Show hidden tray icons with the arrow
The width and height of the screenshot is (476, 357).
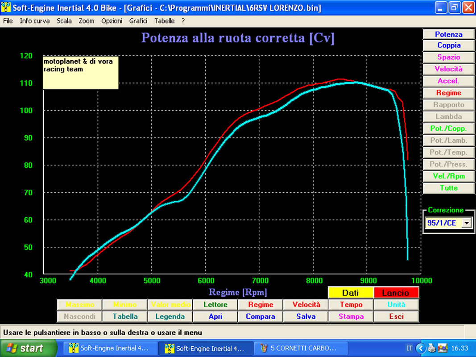[421, 348]
